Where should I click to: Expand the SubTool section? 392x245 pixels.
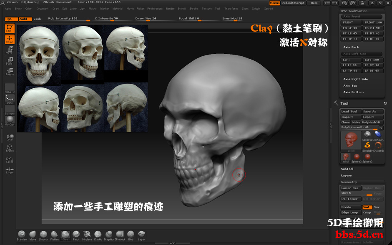pos(347,169)
